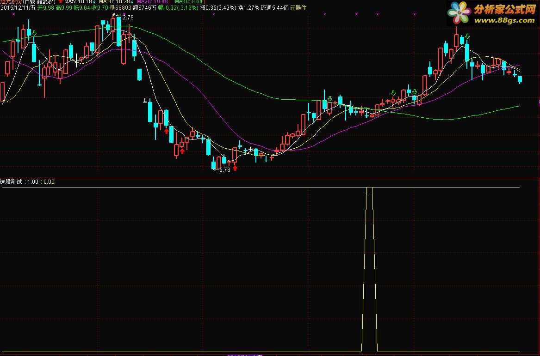The height and width of the screenshot is (356, 540).
Task: Click the amplitude value 振0.35(3.49%)
Action: coord(218,7)
